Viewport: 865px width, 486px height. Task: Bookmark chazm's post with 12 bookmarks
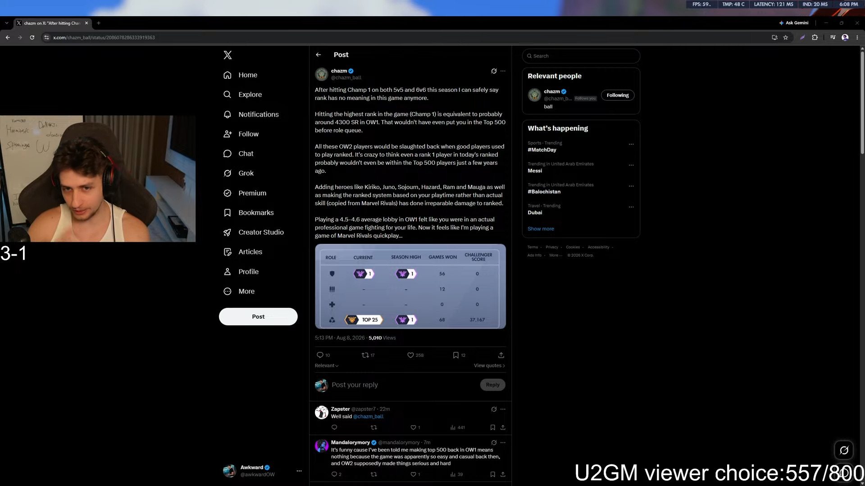click(x=455, y=355)
